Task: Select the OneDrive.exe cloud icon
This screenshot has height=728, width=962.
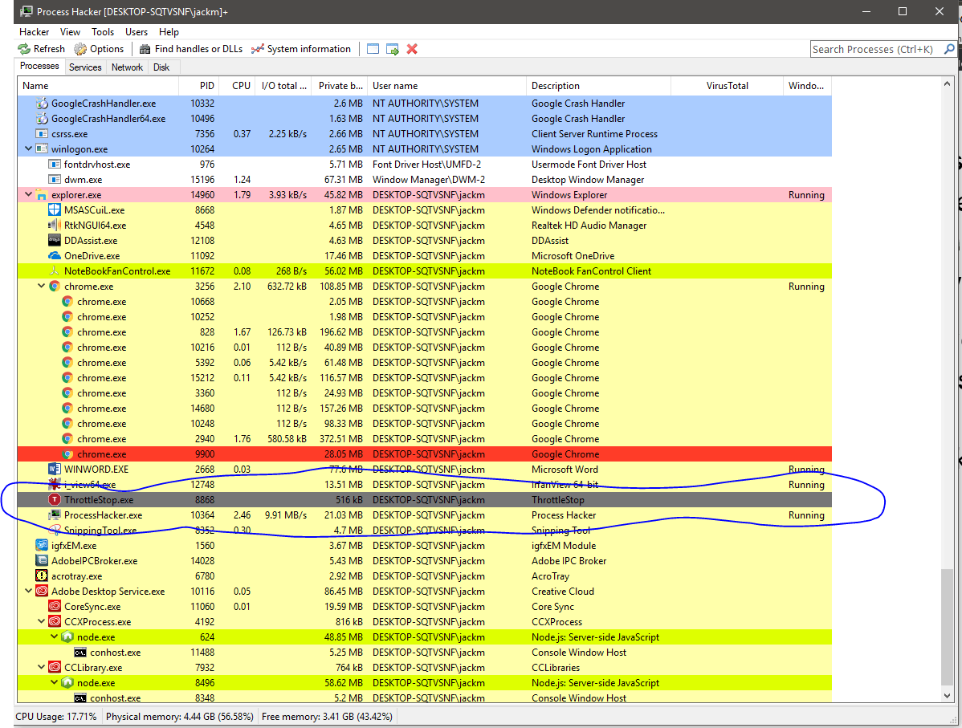Action: coord(55,256)
